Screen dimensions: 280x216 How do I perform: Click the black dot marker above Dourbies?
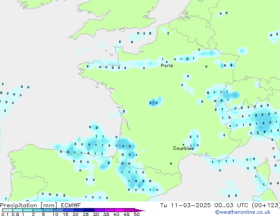pyautogui.click(x=183, y=145)
